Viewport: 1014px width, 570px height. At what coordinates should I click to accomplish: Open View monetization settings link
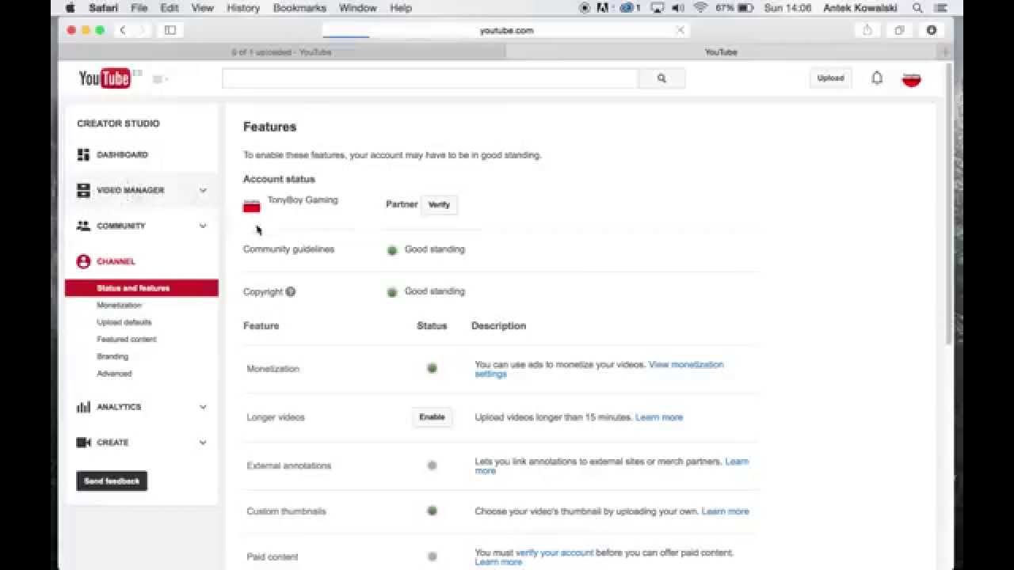(686, 365)
